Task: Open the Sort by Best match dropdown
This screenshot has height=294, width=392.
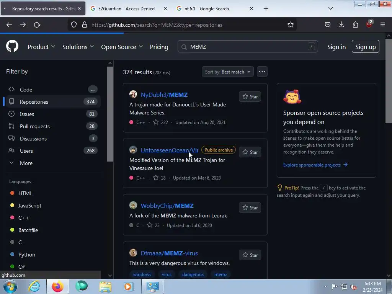Action: [x=227, y=72]
